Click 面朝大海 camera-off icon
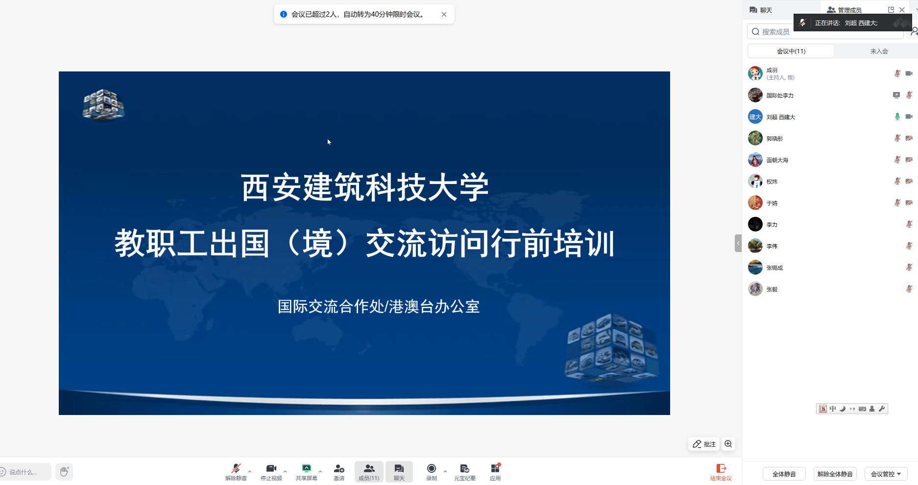The width and height of the screenshot is (918, 485). [909, 160]
